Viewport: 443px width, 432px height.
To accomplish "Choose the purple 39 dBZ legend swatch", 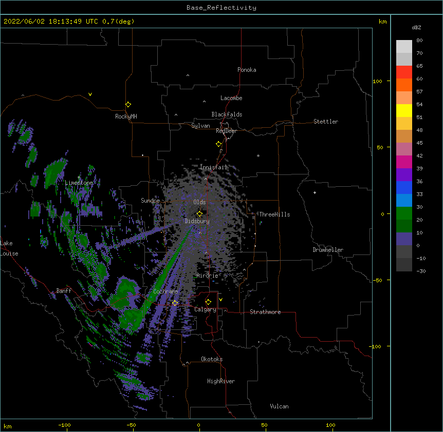I will coord(404,175).
